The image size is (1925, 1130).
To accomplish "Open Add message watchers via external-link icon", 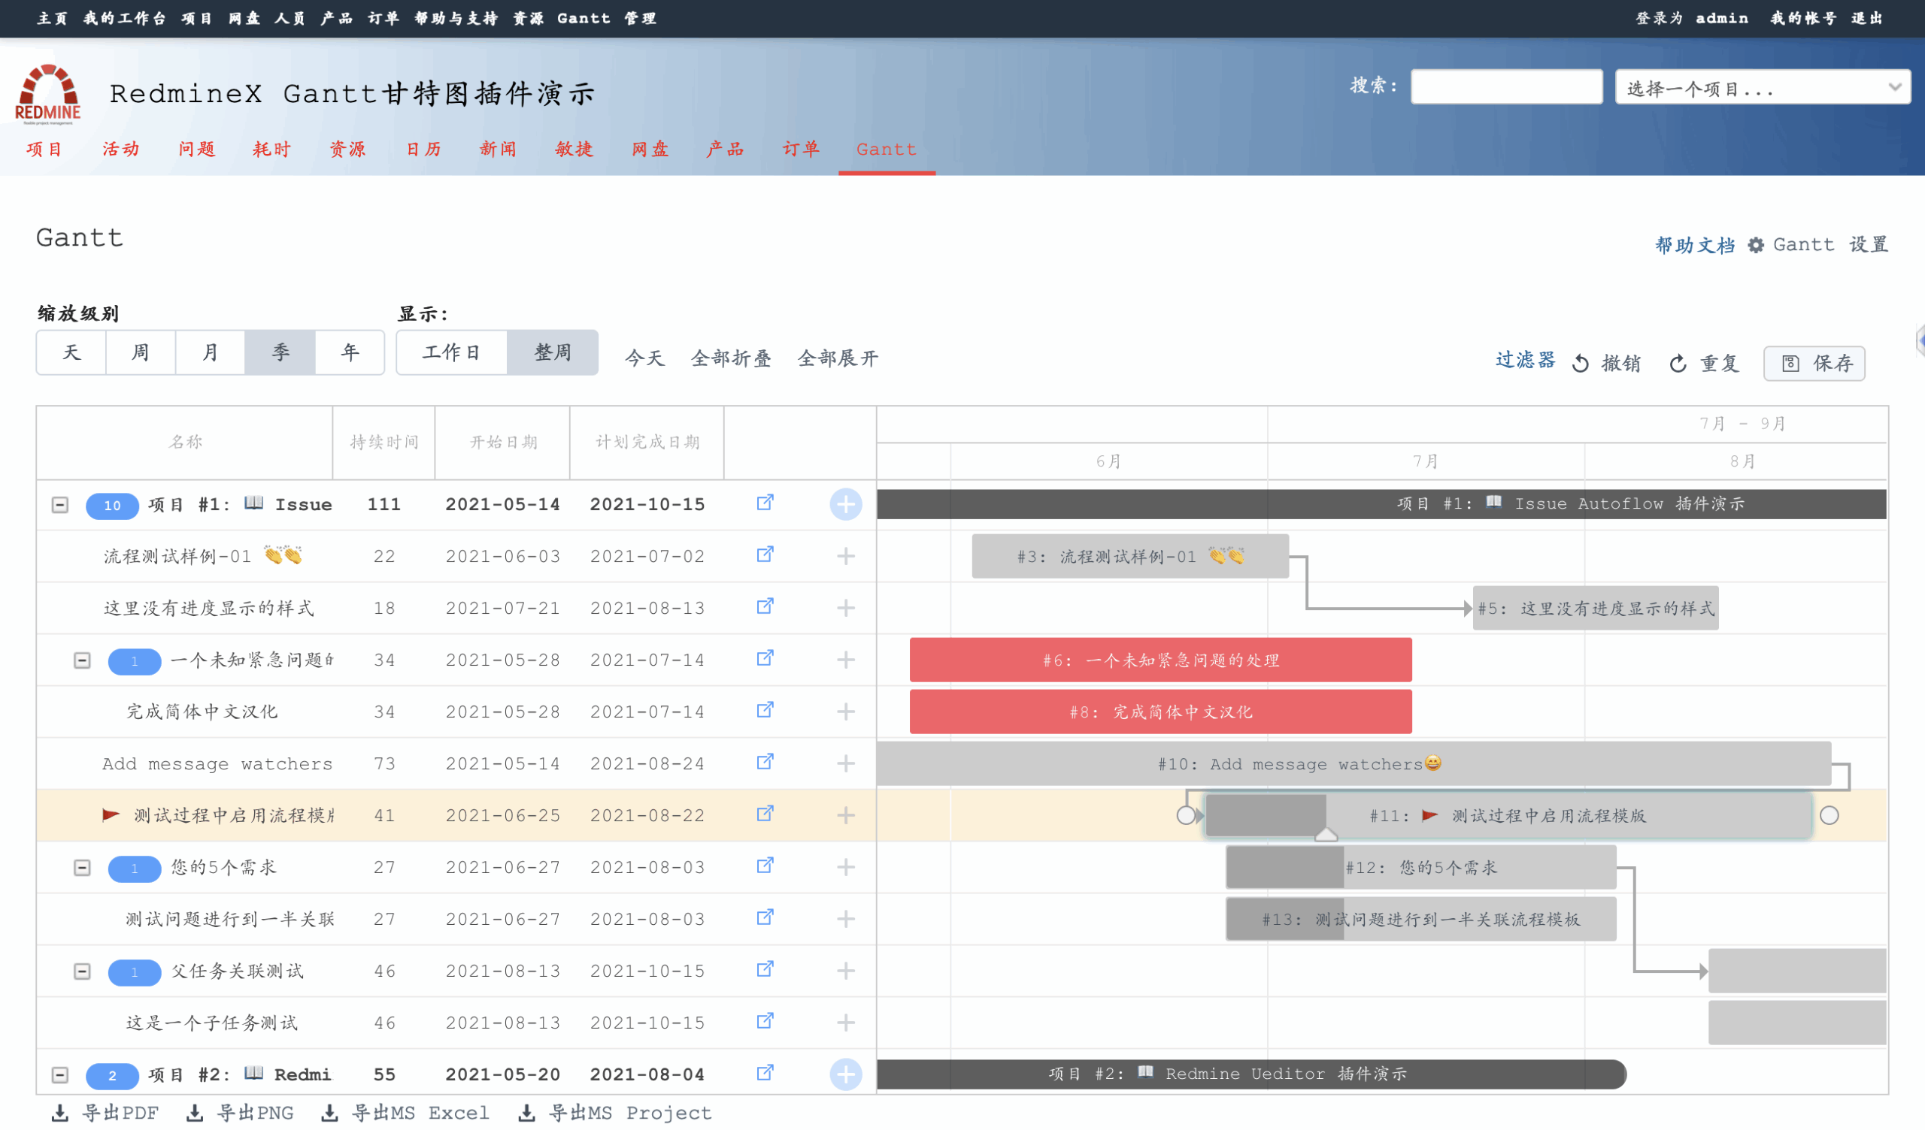I will click(x=764, y=763).
